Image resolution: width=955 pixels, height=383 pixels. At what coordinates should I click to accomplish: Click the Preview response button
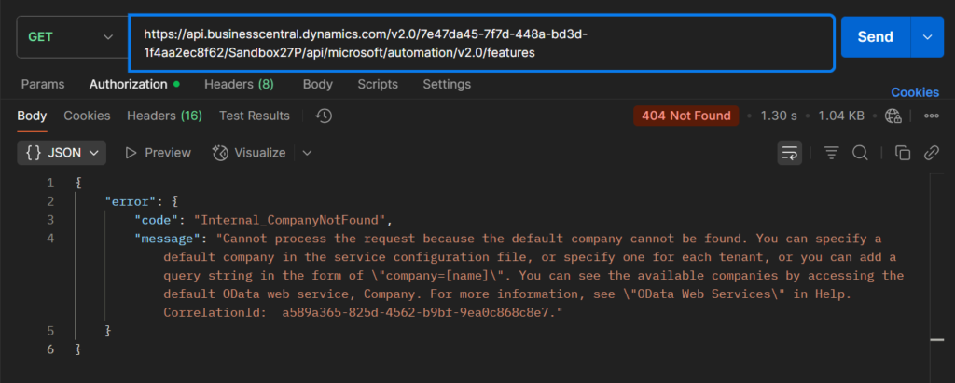pyautogui.click(x=158, y=152)
